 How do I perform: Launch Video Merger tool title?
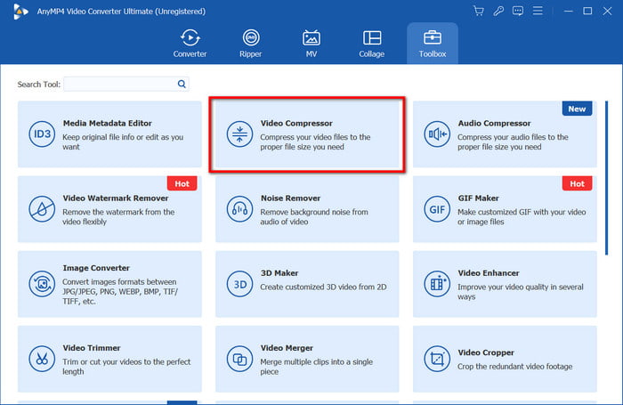click(287, 348)
